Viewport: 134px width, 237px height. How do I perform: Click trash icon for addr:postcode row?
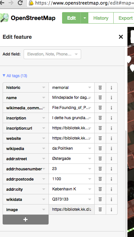point(100,179)
